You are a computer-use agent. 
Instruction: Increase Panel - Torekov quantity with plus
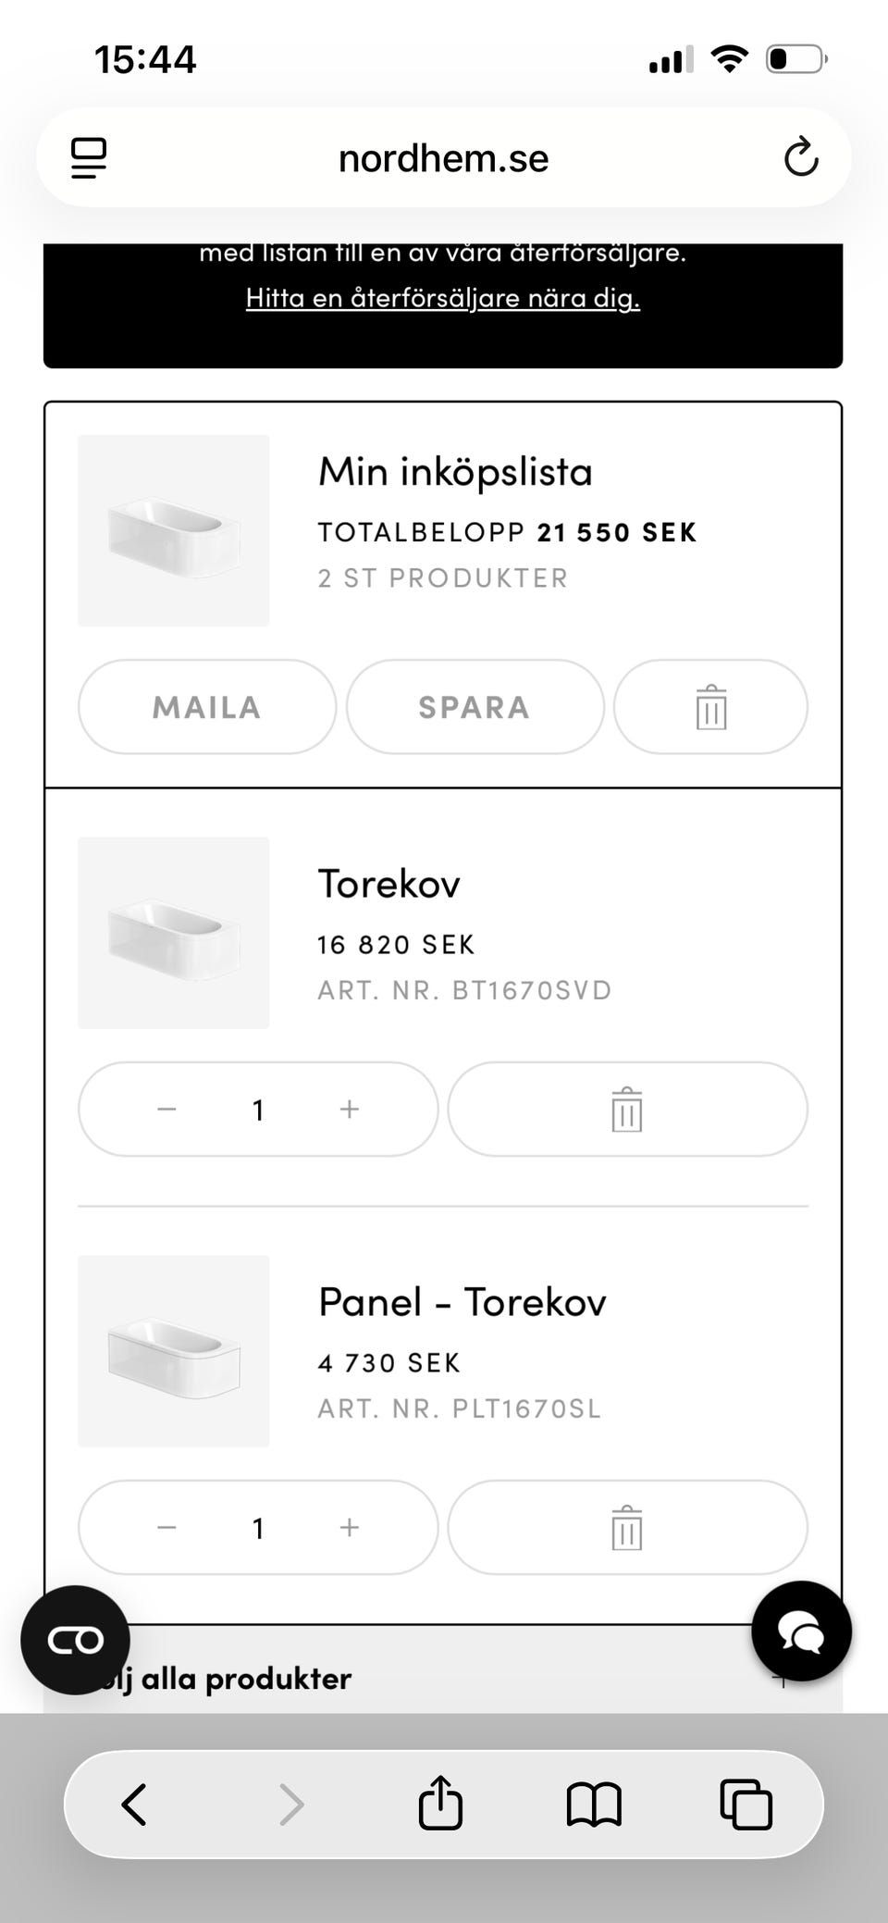click(x=350, y=1527)
